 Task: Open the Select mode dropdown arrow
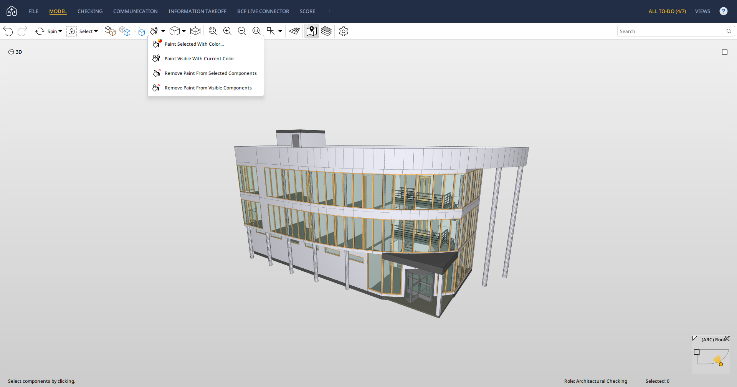pos(96,31)
